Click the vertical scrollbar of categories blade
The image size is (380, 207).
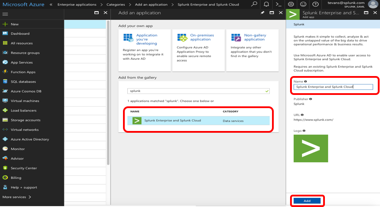click(108, 93)
